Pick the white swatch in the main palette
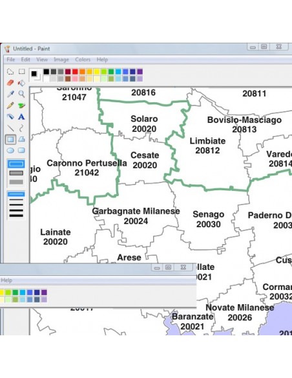This screenshot has height=378, width=292. coord(46,78)
